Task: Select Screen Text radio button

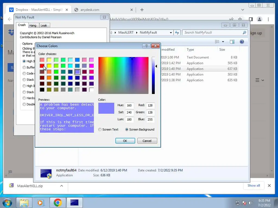Action: coord(100,129)
